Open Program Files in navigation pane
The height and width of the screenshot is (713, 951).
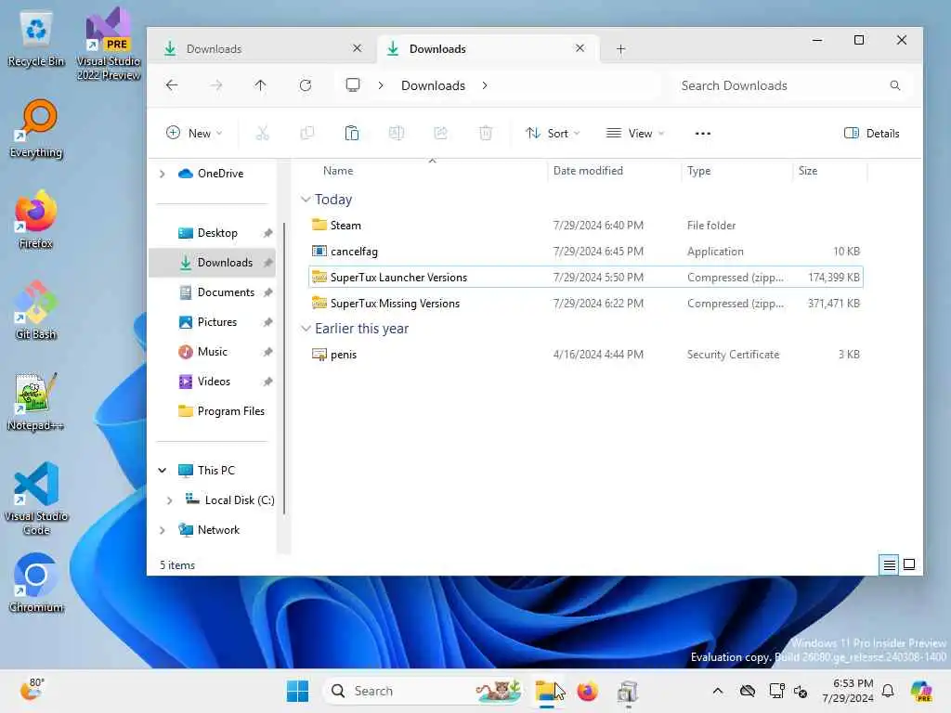click(213, 411)
